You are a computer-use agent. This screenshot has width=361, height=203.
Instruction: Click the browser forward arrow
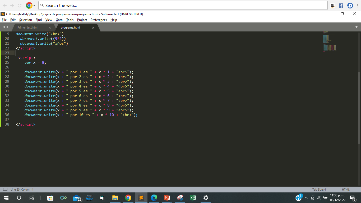12,5
